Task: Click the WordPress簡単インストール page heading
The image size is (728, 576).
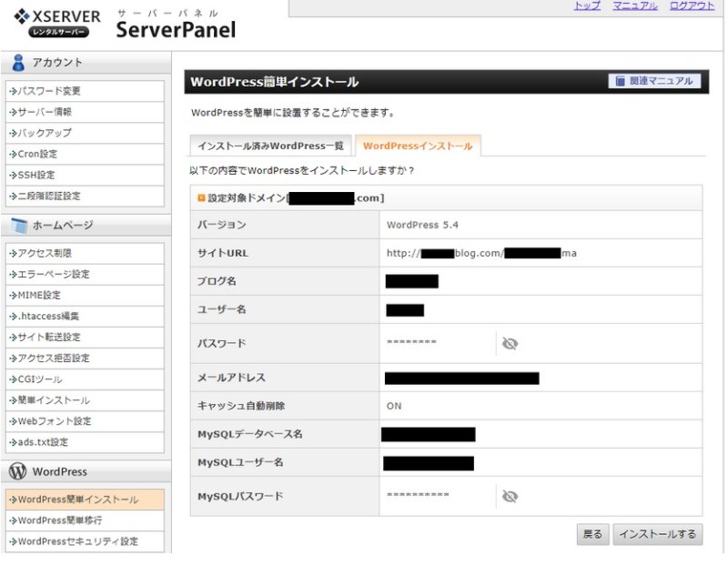Action: pos(275,82)
